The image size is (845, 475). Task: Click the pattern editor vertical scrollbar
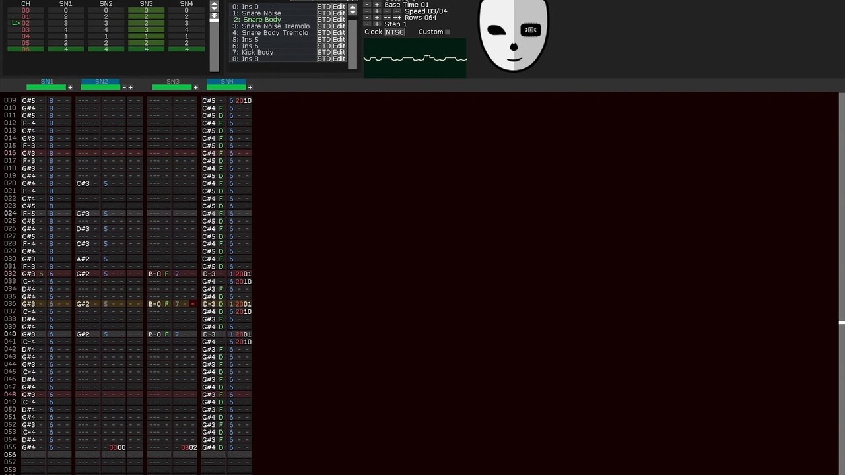pos(841,284)
